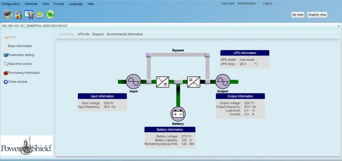Click the Input information panel header
This screenshot has width=342, height=161.
pyautogui.click(x=102, y=96)
